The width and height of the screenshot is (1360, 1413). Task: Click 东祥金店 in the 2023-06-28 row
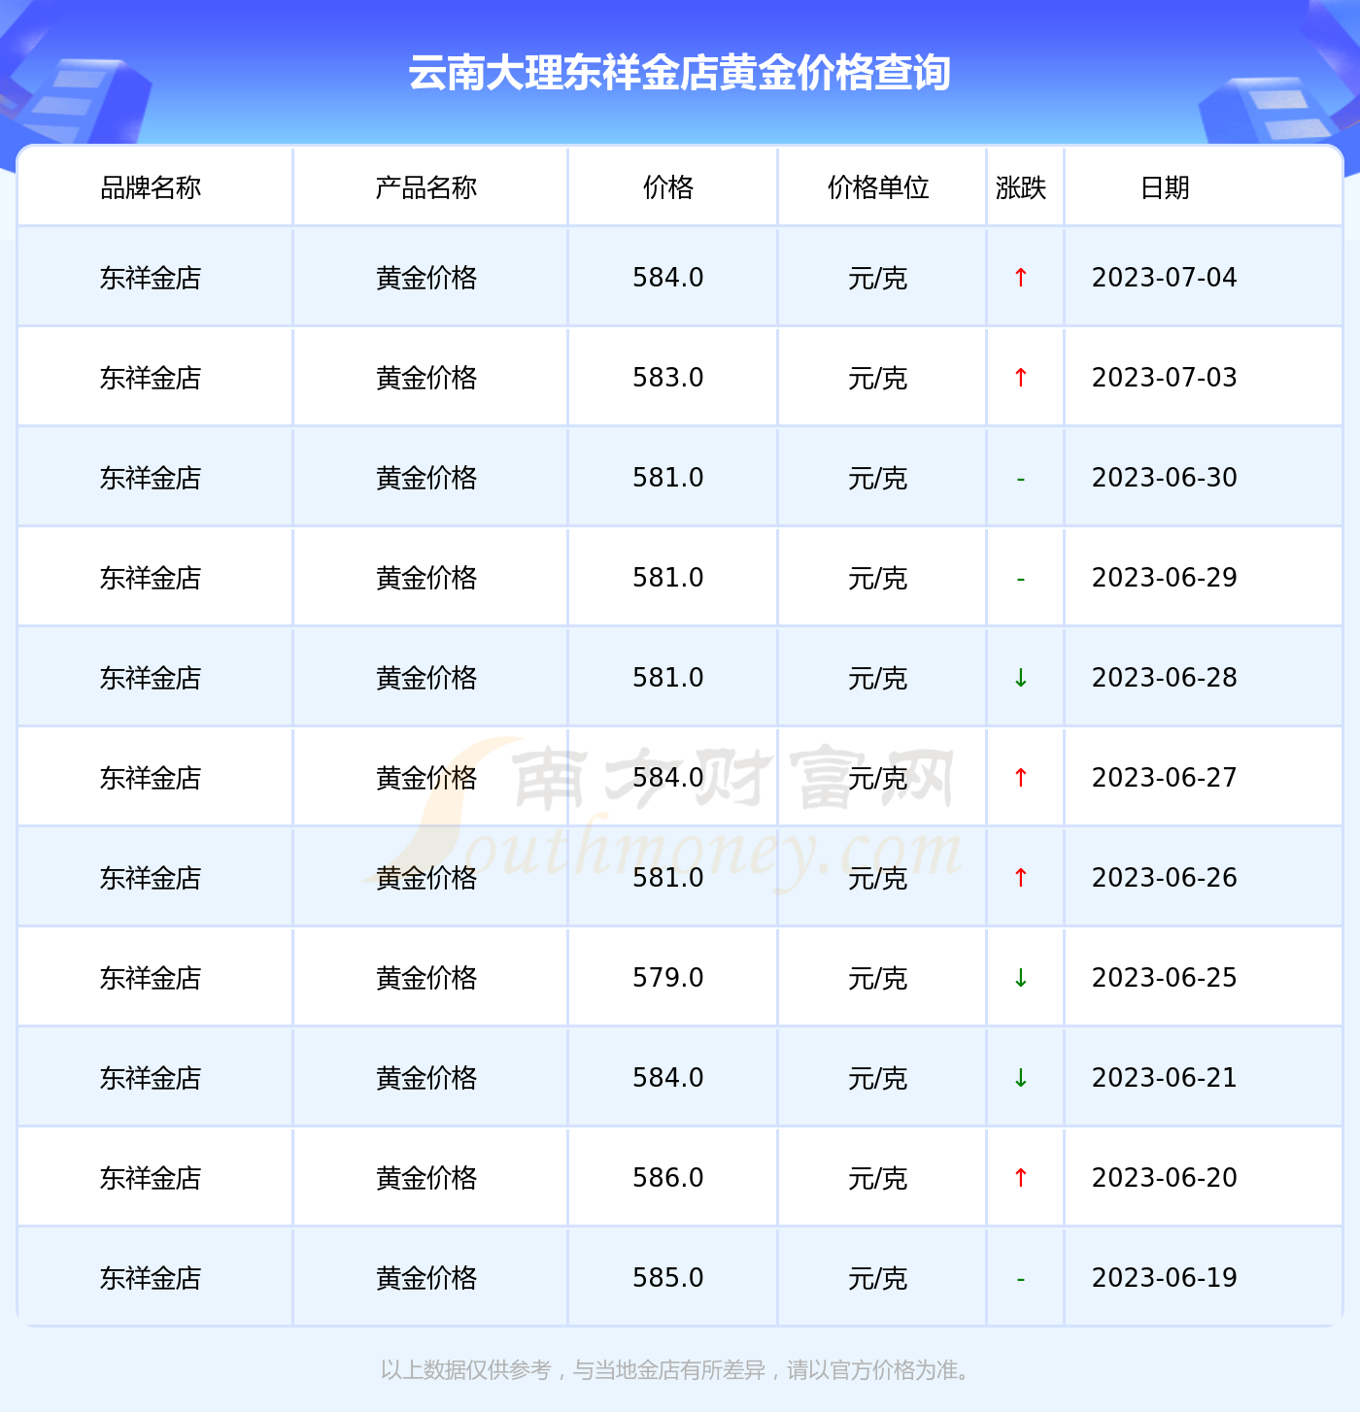tap(151, 678)
